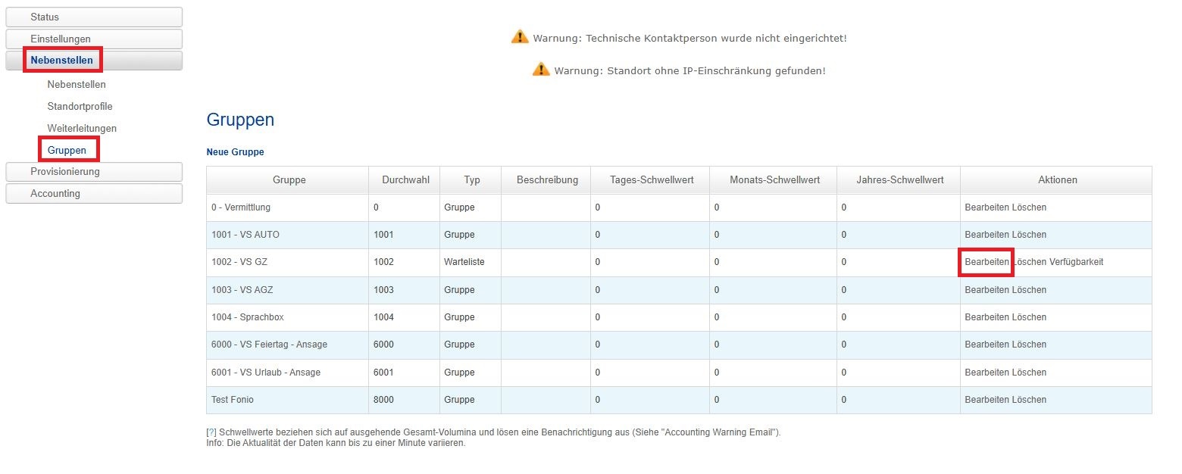Expand the Einstellungen sidebar section

[x=94, y=39]
